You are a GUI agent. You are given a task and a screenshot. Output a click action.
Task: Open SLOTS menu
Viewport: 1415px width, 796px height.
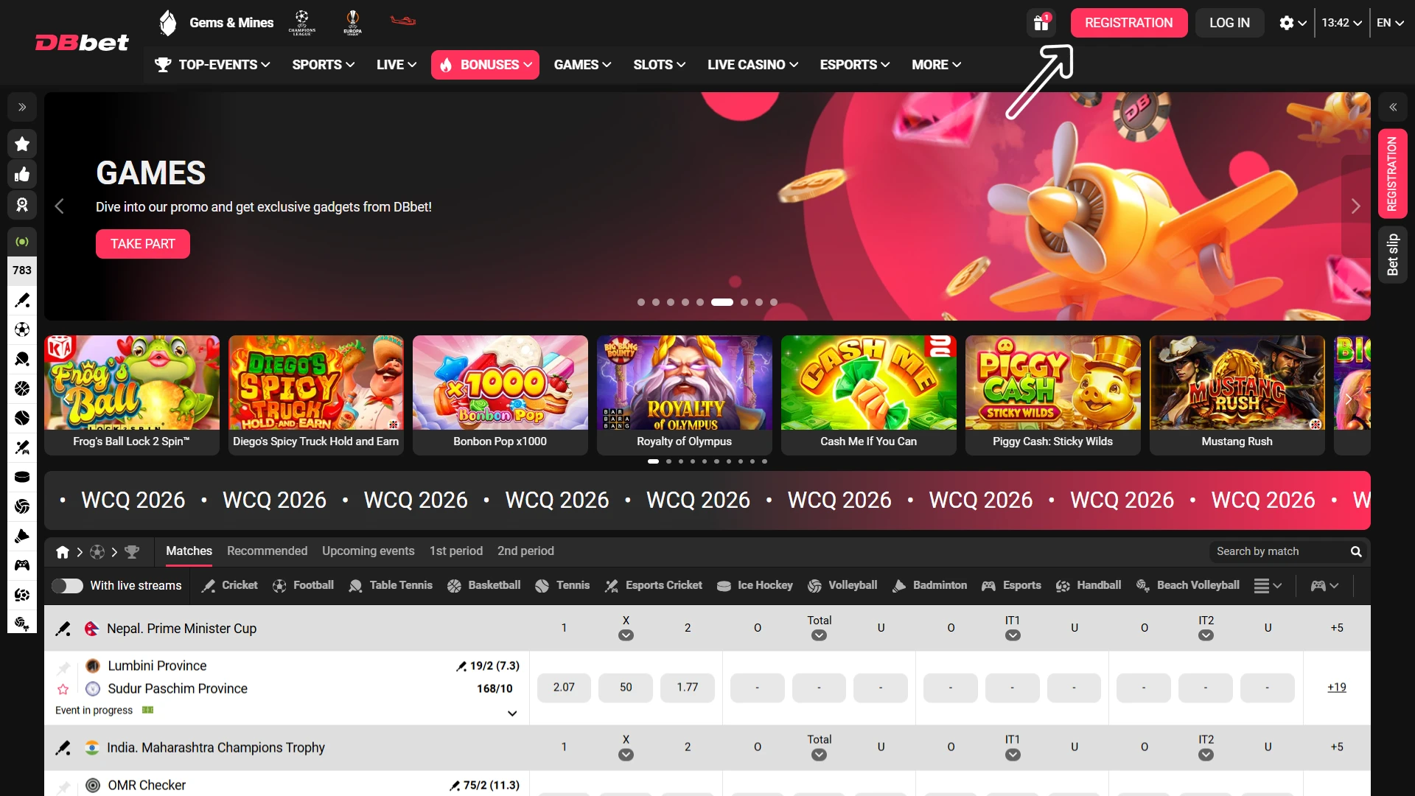[660, 65]
